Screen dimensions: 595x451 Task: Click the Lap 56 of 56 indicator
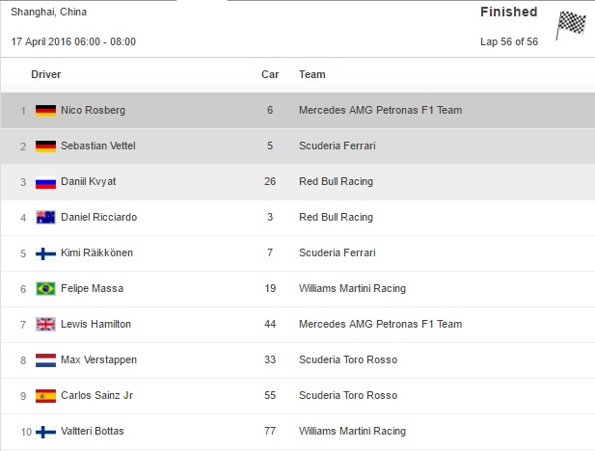[509, 41]
